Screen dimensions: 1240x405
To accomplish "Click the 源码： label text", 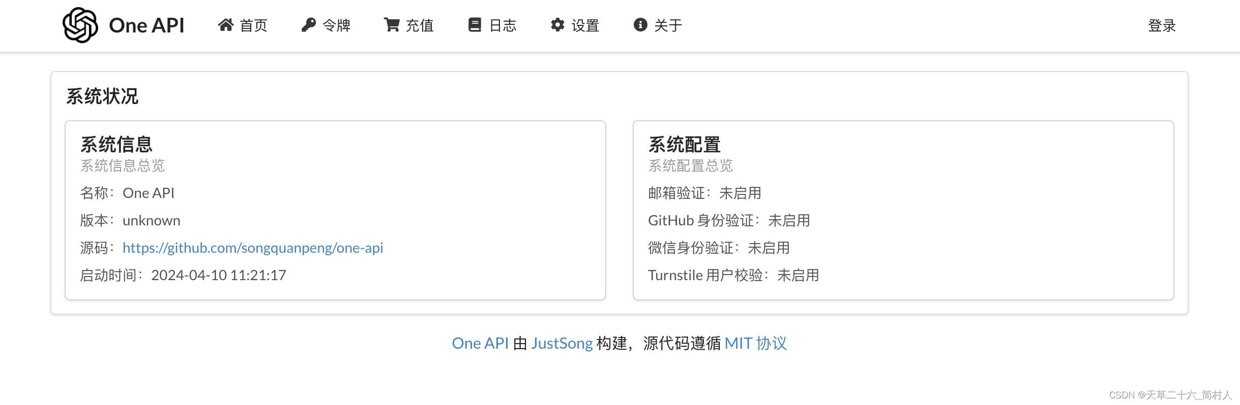I will click(x=98, y=248).
